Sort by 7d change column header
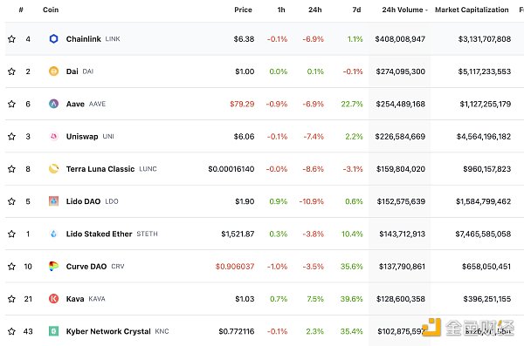The width and height of the screenshot is (524, 346). pyautogui.click(x=356, y=10)
